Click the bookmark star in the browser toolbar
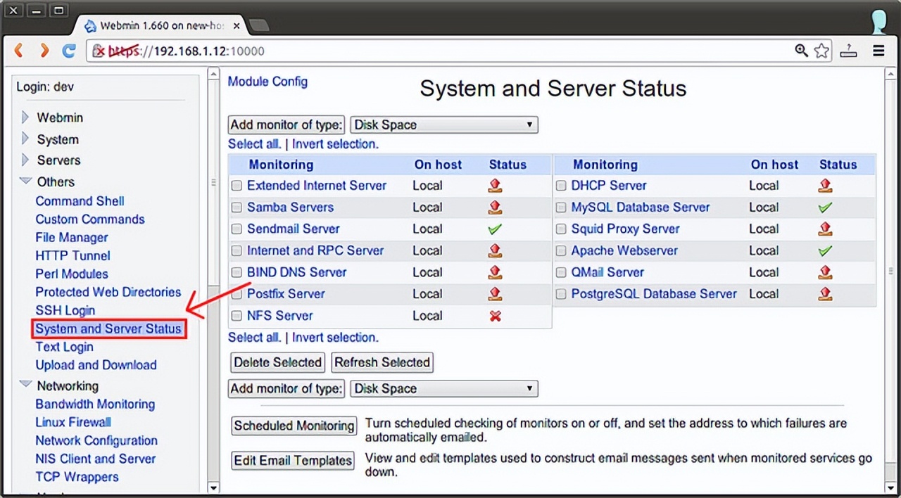This screenshot has width=901, height=498. (x=821, y=51)
